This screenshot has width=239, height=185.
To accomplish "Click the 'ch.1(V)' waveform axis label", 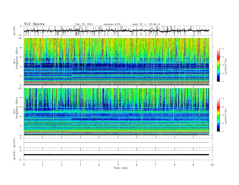I will (14, 31).
